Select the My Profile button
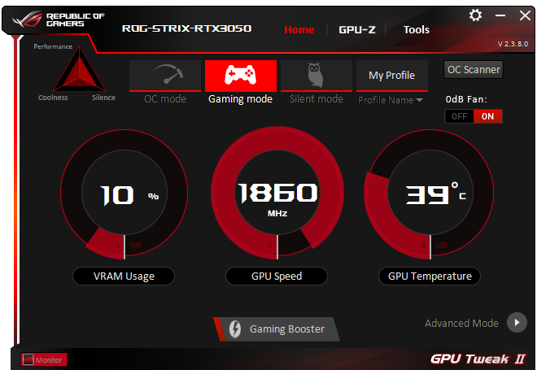Screen dimensions: 537x370 click(x=392, y=76)
